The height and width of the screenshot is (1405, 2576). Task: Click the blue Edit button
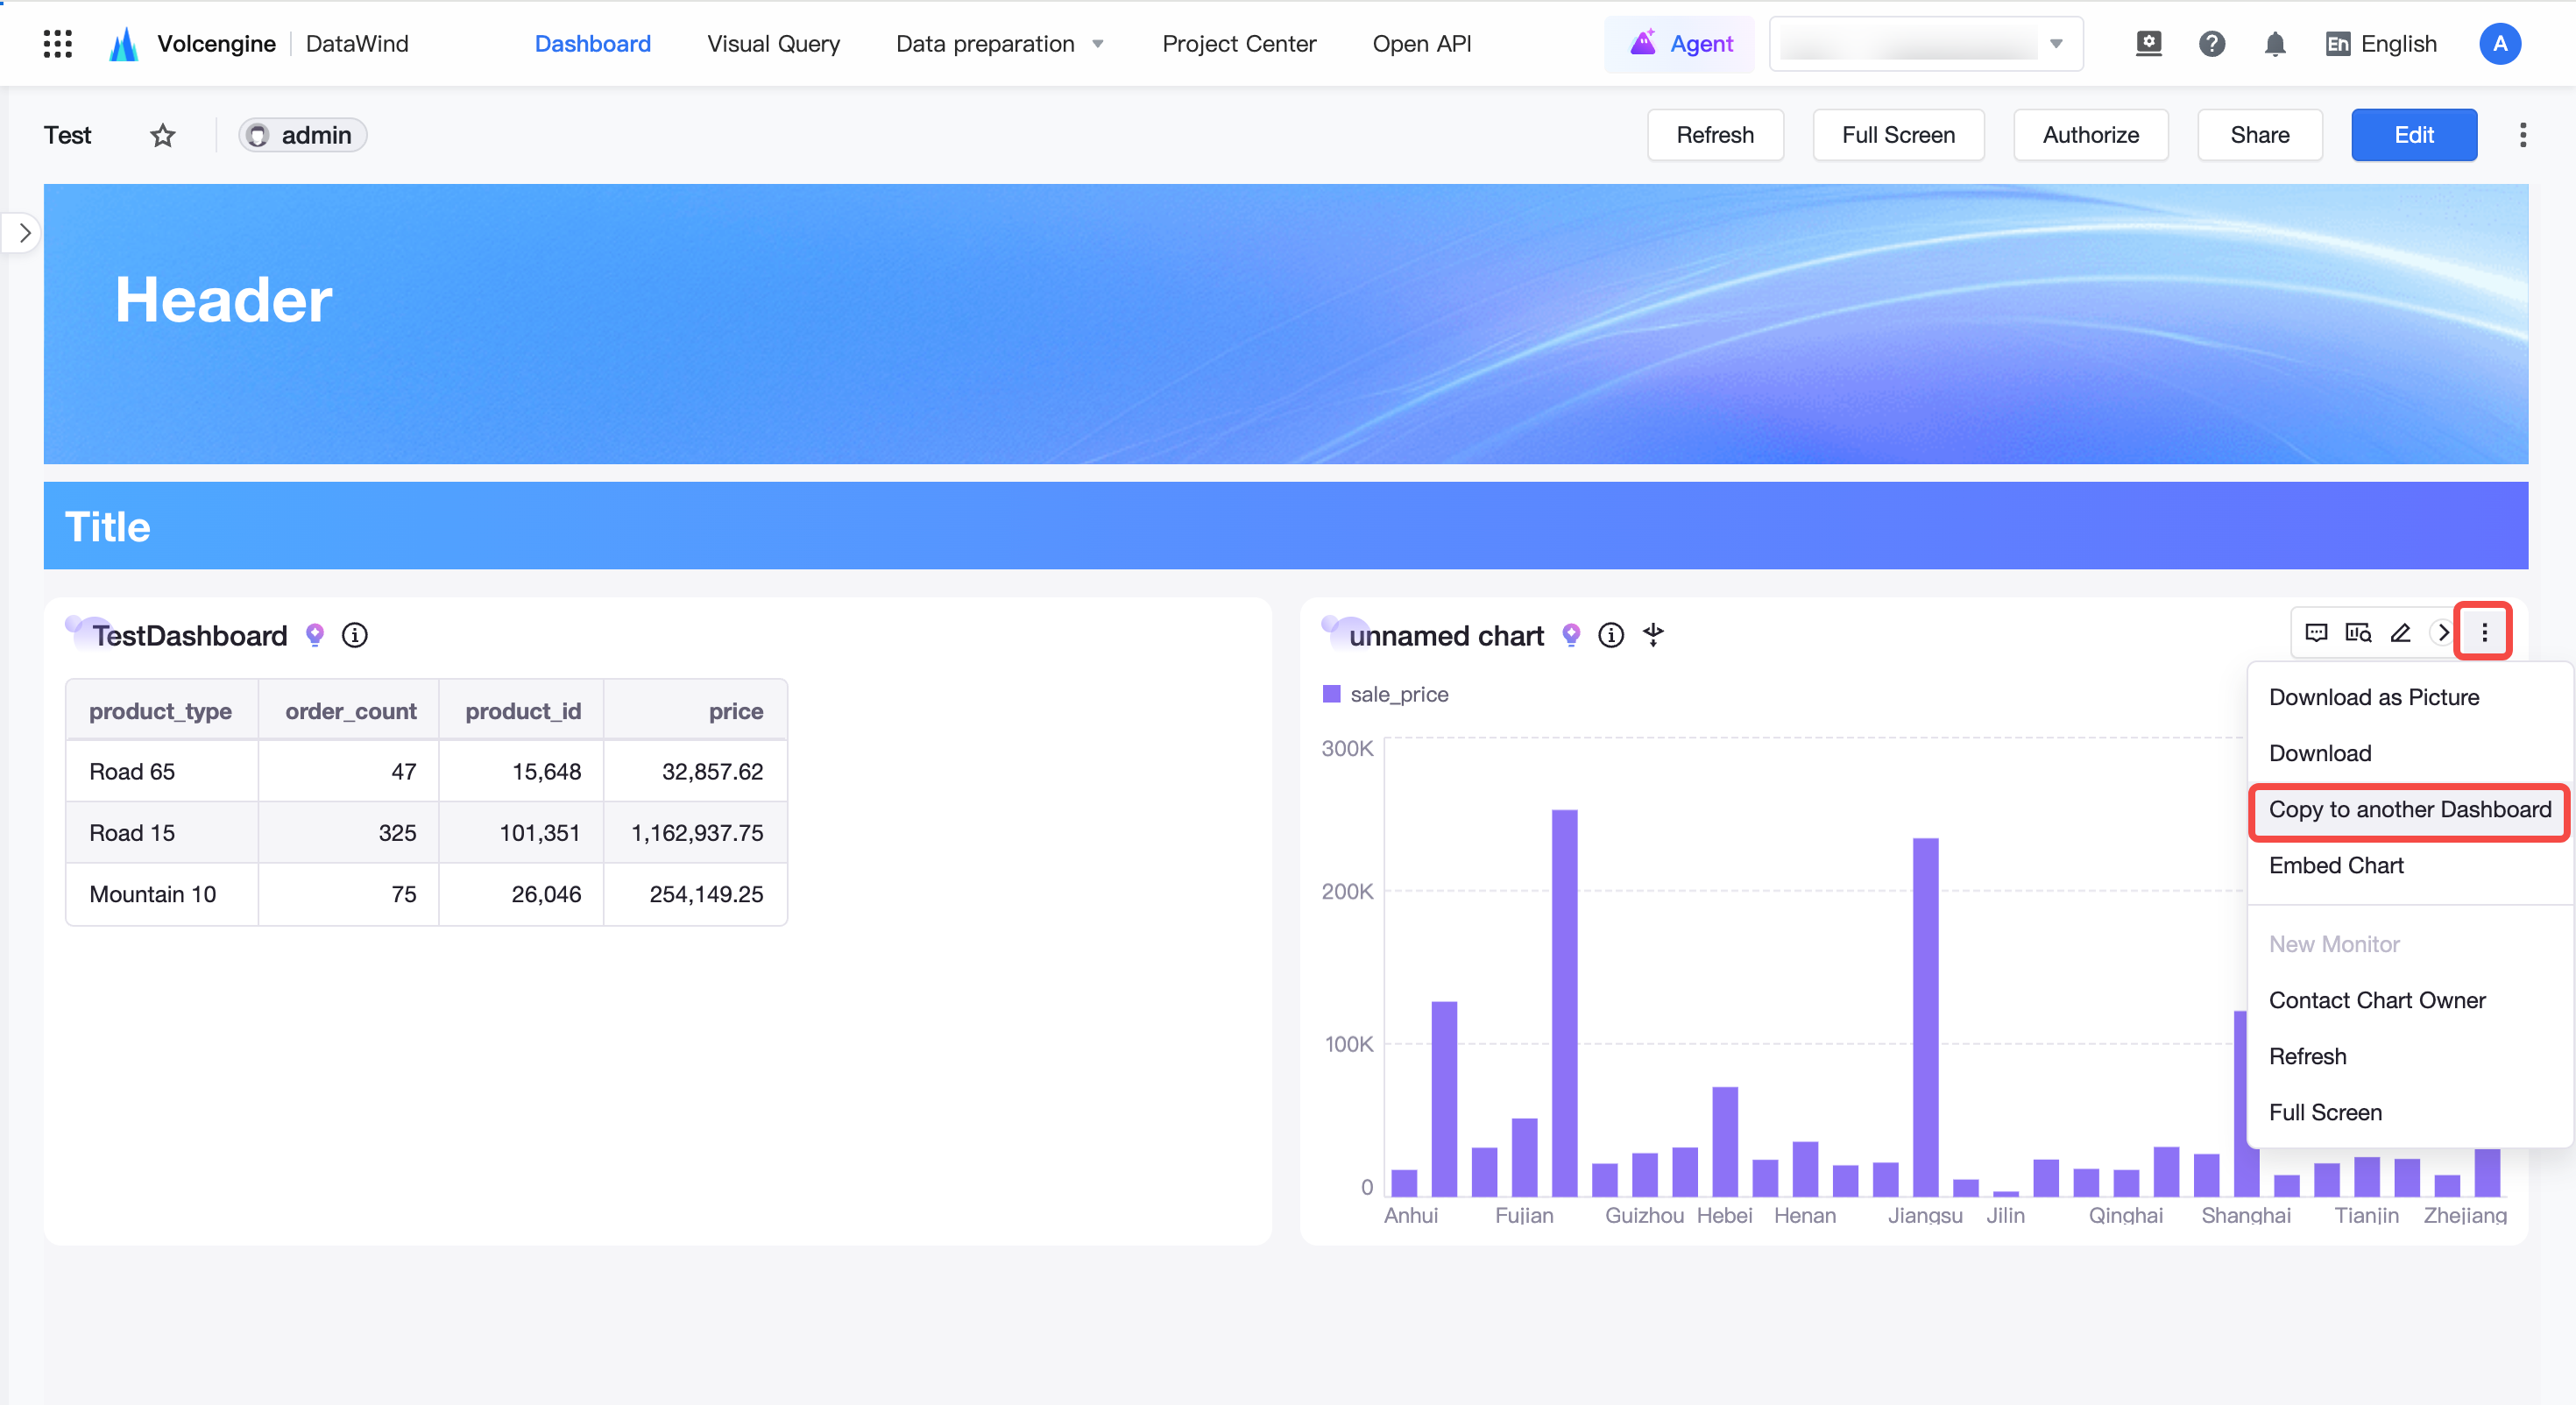coord(2413,135)
